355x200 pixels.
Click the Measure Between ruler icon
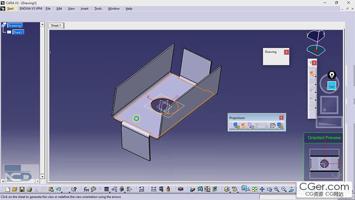click(154, 189)
